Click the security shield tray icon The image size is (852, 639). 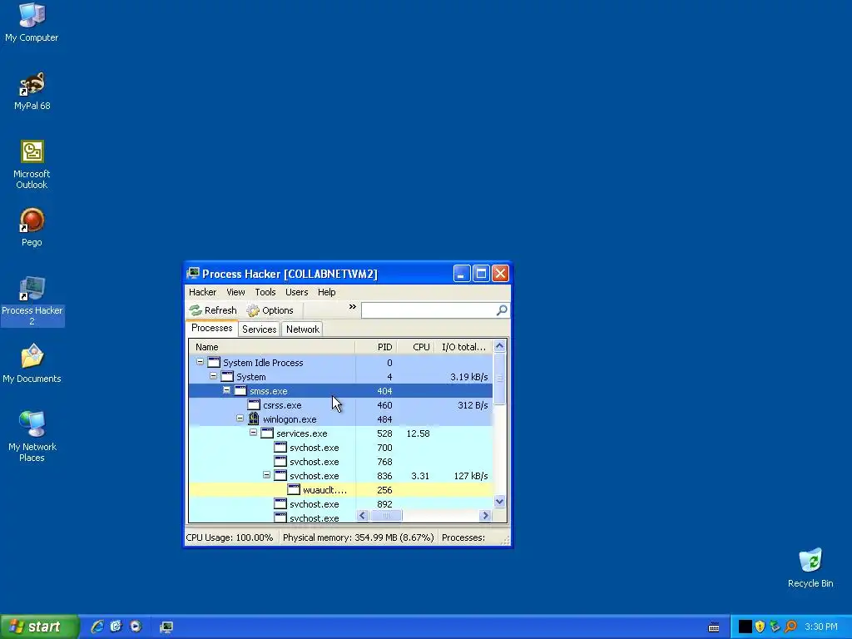point(760,627)
